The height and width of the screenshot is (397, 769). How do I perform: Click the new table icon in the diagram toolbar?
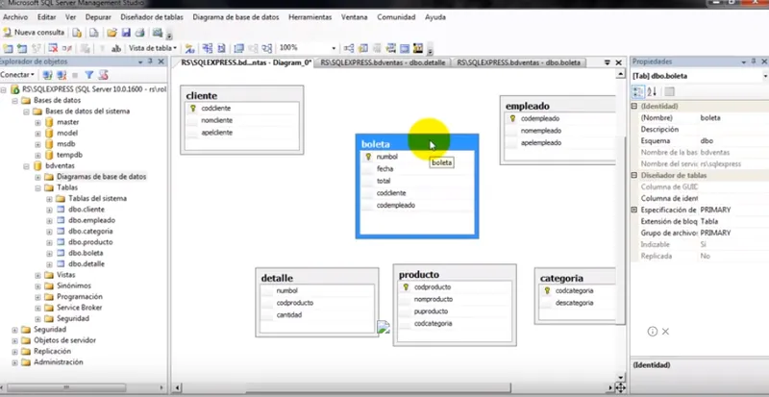click(x=8, y=48)
